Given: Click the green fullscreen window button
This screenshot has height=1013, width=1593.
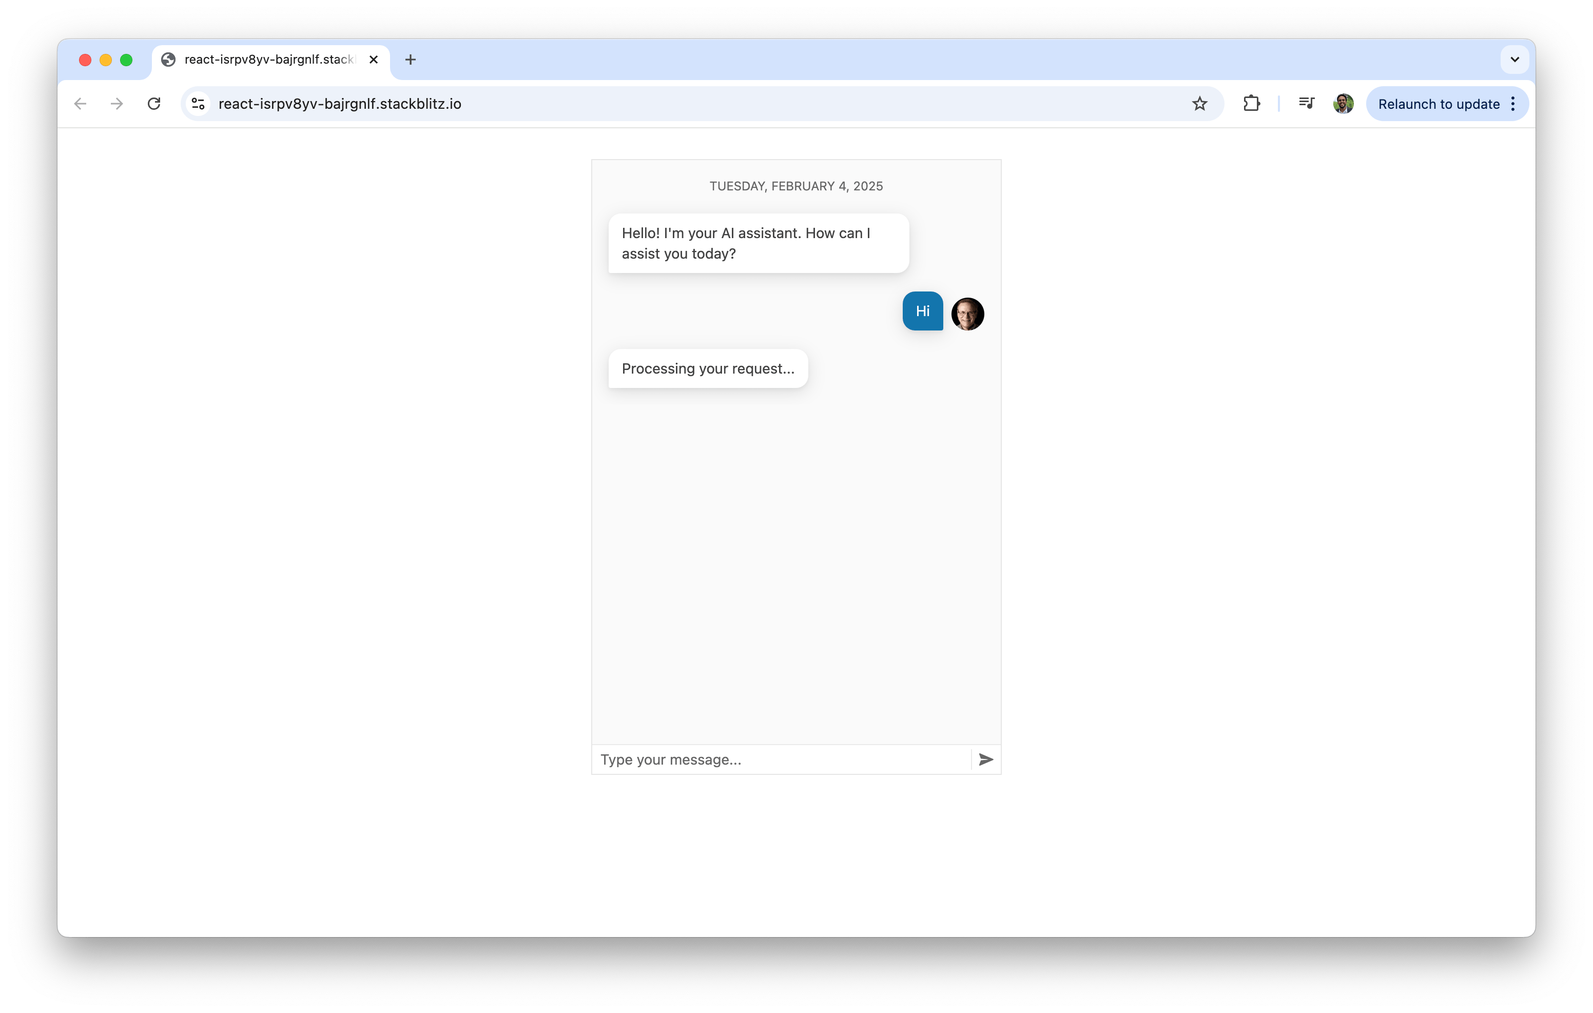Looking at the screenshot, I should click(x=126, y=60).
